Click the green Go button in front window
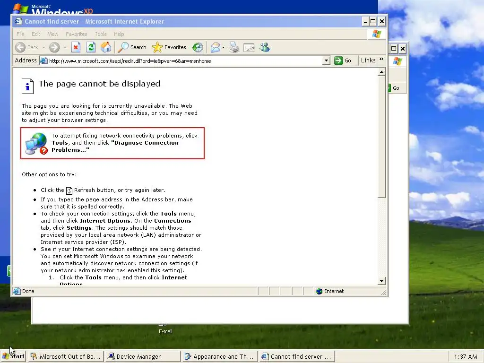The width and height of the screenshot is (484, 363). pyautogui.click(x=343, y=60)
